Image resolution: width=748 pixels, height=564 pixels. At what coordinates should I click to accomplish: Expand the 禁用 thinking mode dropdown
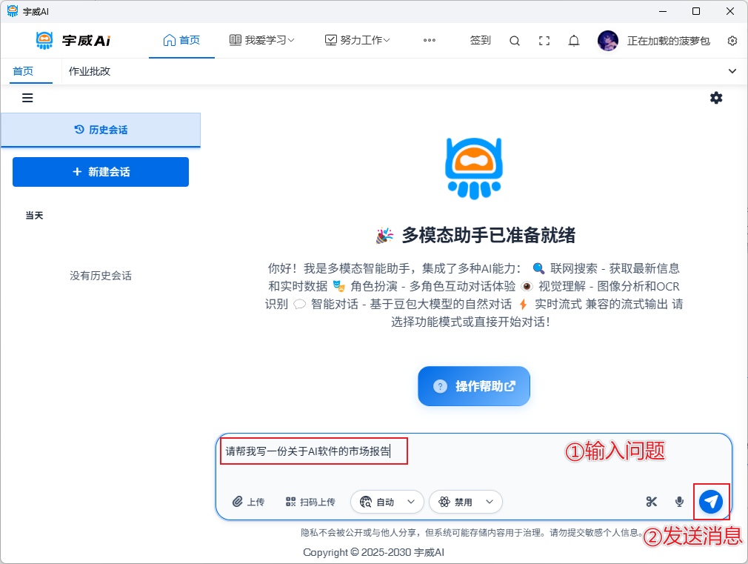(465, 502)
